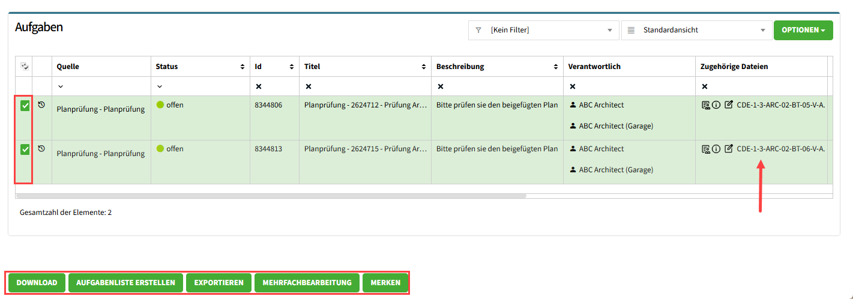Screen dimensions: 853x299
Task: Open the green OPTIONEN menu
Action: point(803,30)
